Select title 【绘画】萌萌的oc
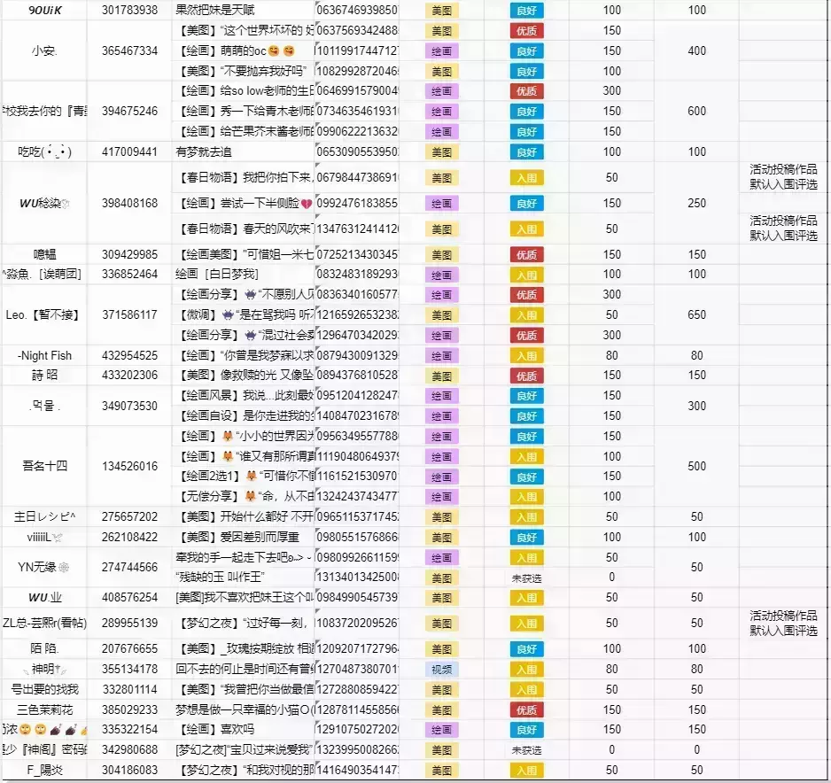The height and width of the screenshot is (783, 831). (x=237, y=50)
